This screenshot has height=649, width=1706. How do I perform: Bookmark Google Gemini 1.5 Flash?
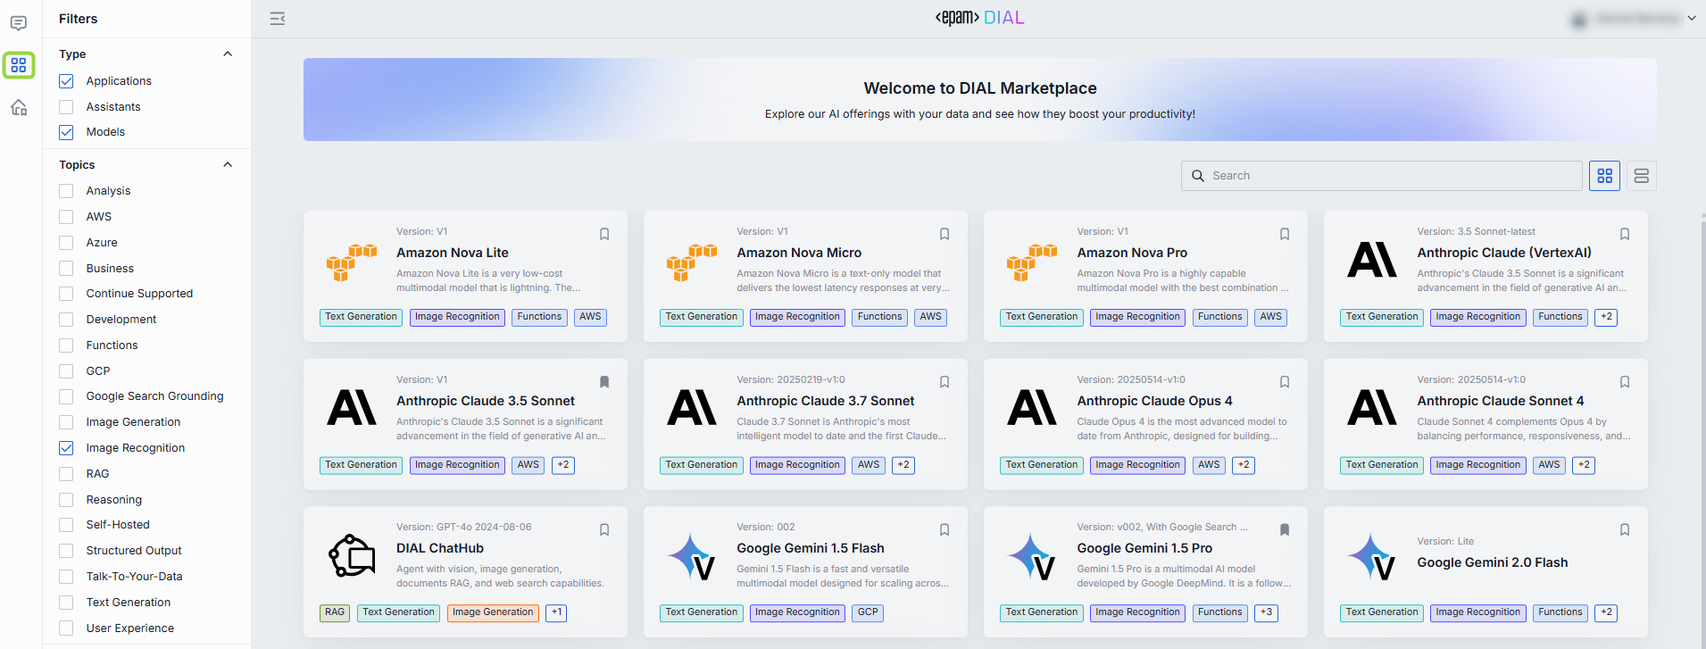click(945, 529)
